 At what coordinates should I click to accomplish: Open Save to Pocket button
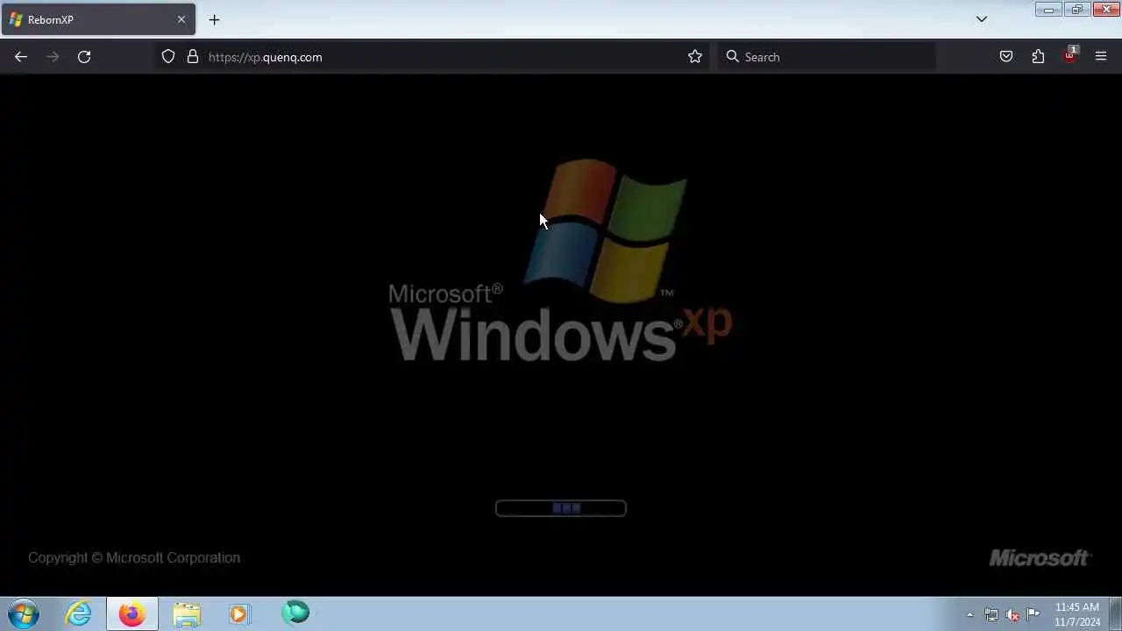pyautogui.click(x=1006, y=57)
